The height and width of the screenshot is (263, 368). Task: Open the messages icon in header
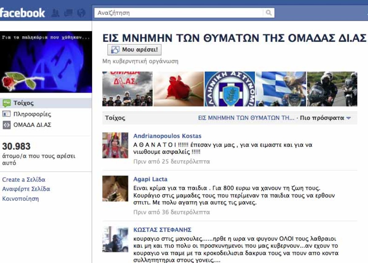click(x=68, y=13)
